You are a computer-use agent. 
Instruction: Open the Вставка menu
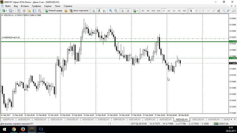25,6
